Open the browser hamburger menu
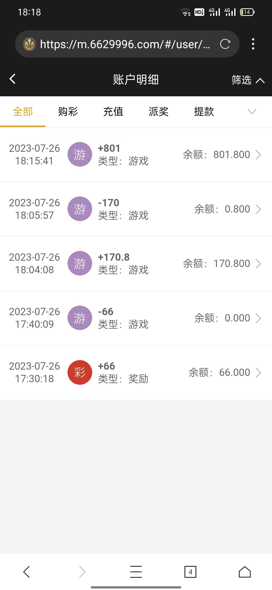 pos(136,572)
